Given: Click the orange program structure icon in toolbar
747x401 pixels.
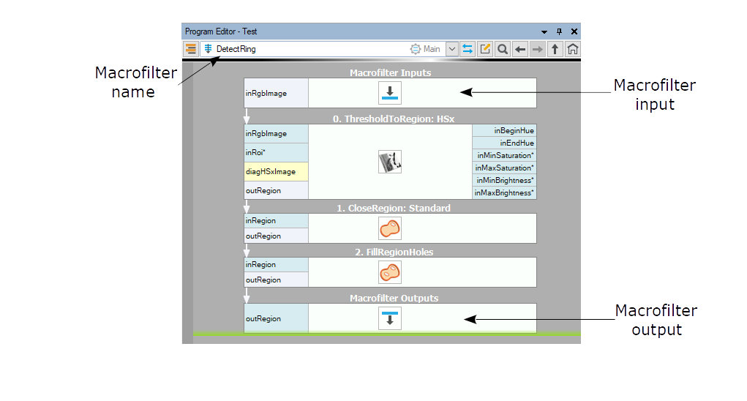Looking at the screenshot, I should [190, 49].
